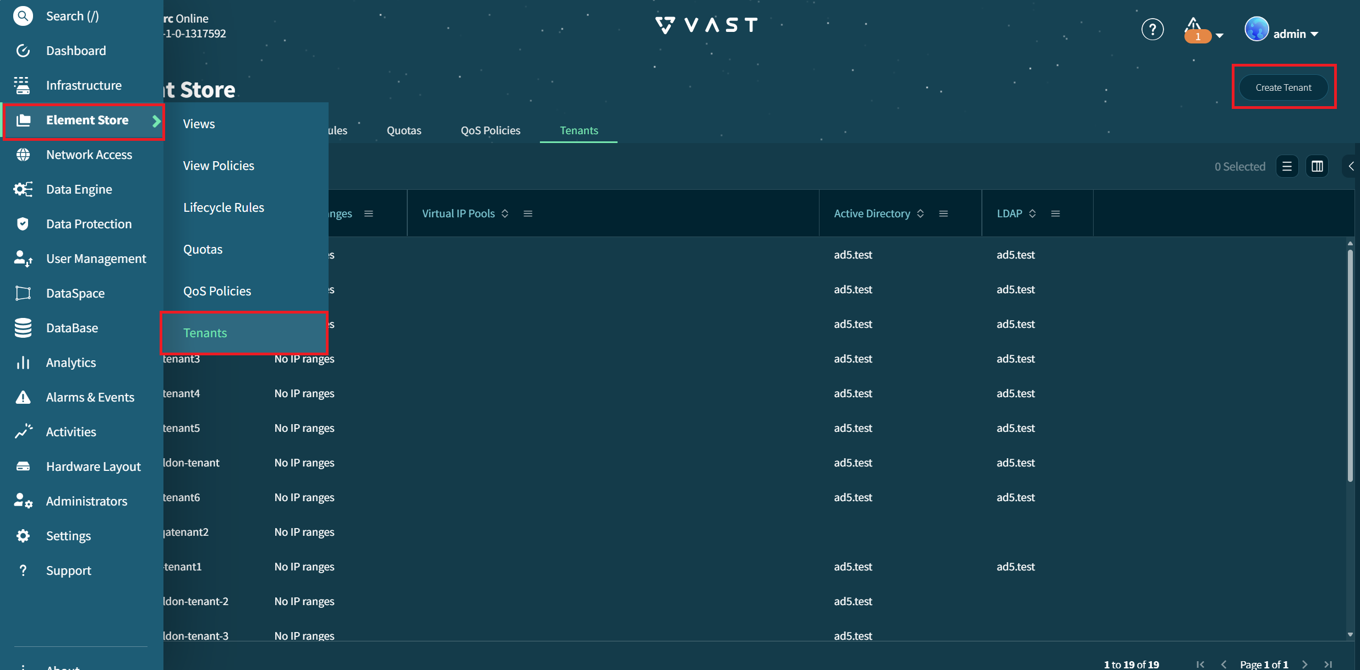Open Quotas in the flyout submenu
Screen dimensions: 1360x670
tap(245, 249)
